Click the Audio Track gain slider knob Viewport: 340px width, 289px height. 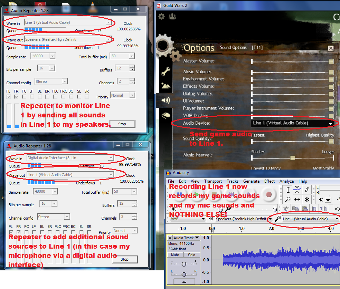[184, 264]
